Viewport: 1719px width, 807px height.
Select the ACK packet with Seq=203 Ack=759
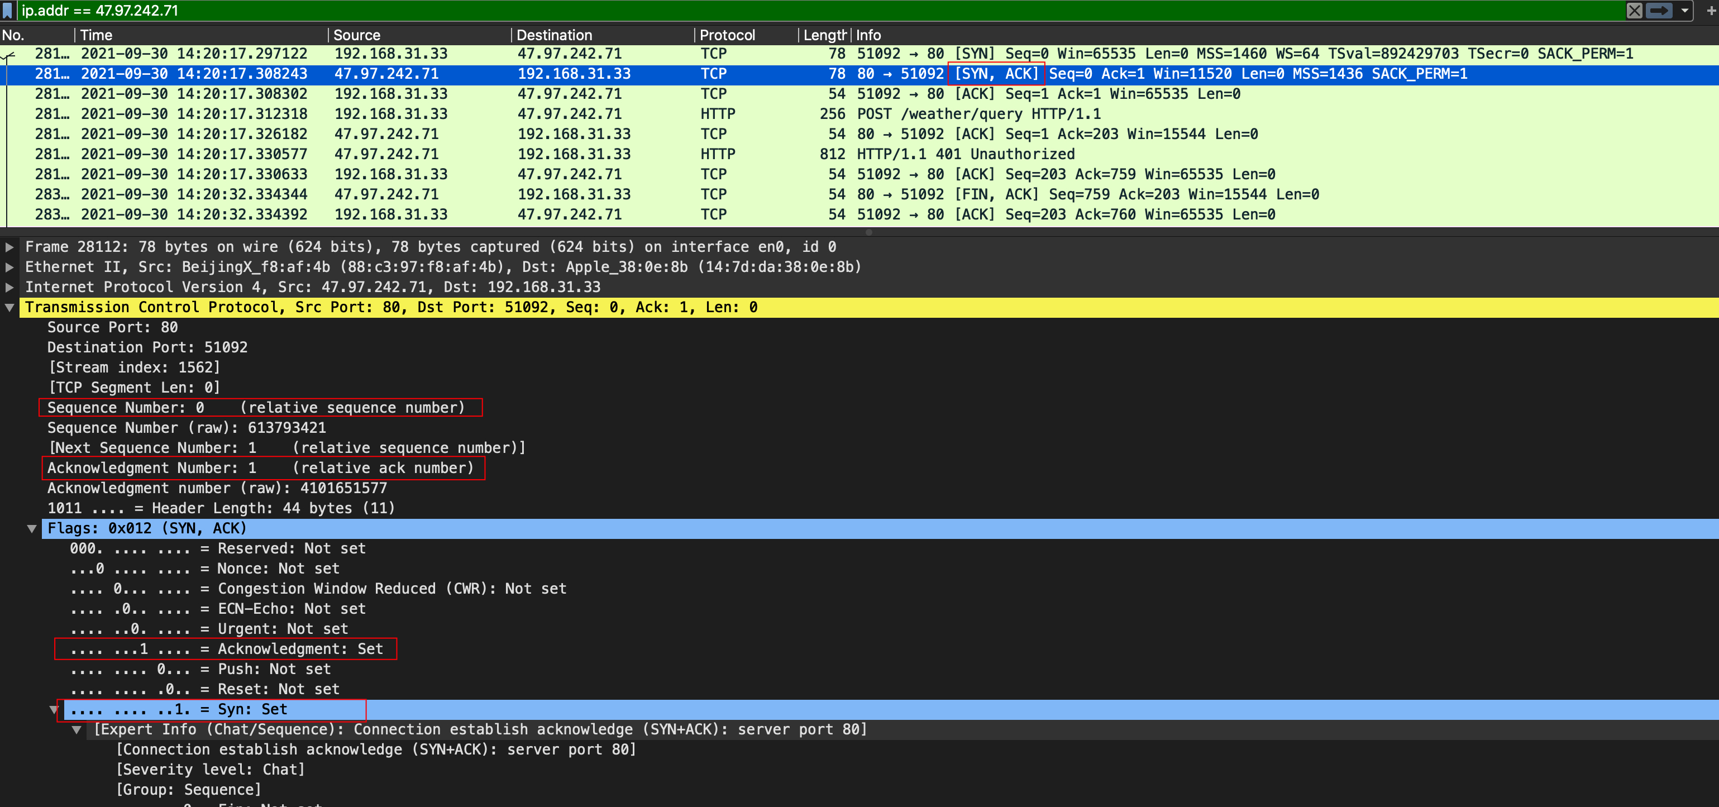pyautogui.click(x=859, y=174)
